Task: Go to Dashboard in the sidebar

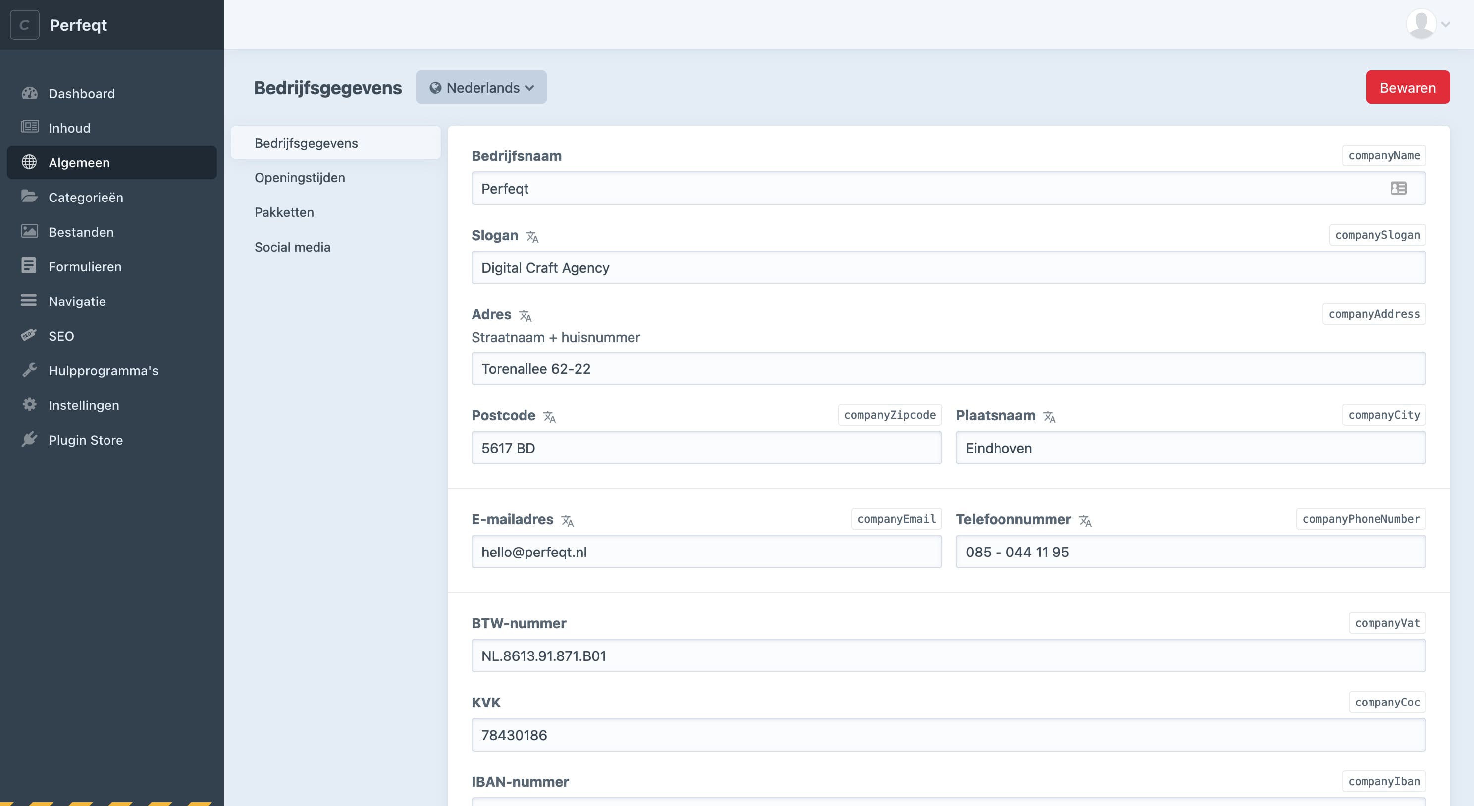Action: pyautogui.click(x=111, y=93)
